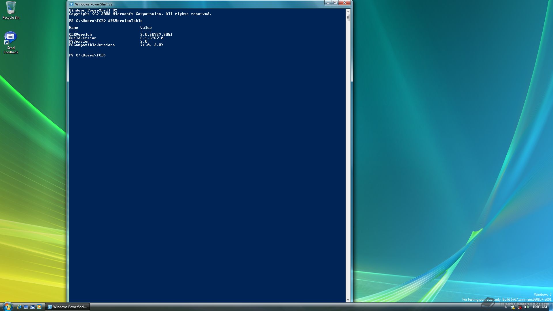Open the Send Feedback desktop shortcut

point(11,43)
